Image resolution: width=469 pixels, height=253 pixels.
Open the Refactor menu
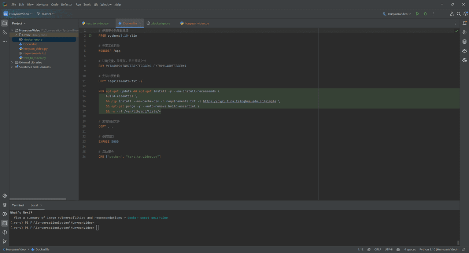tap(67, 4)
